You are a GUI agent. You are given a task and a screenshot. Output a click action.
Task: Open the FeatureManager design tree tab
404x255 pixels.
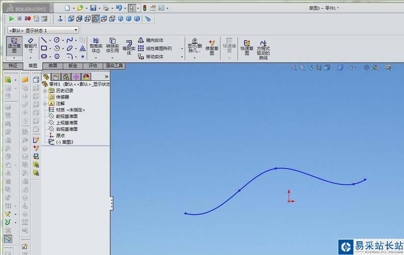pyautogui.click(x=46, y=76)
